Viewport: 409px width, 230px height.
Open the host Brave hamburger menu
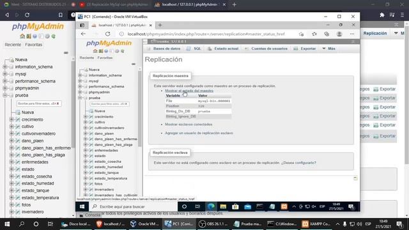pyautogui.click(x=402, y=15)
